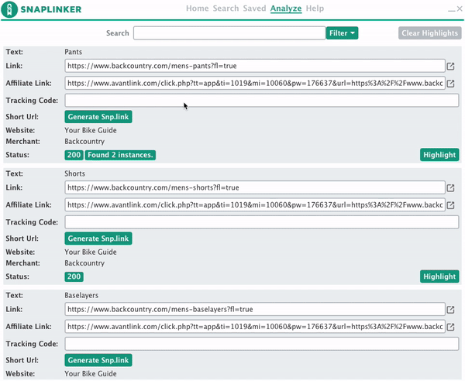Click 'Backcountry' merchant in Pants entry
465x381 pixels.
84,141
